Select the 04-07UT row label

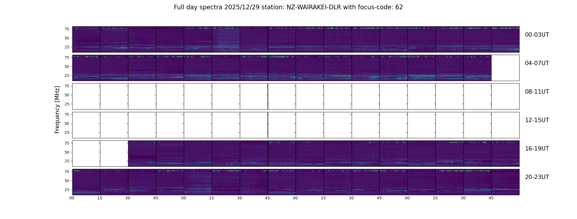(537, 63)
